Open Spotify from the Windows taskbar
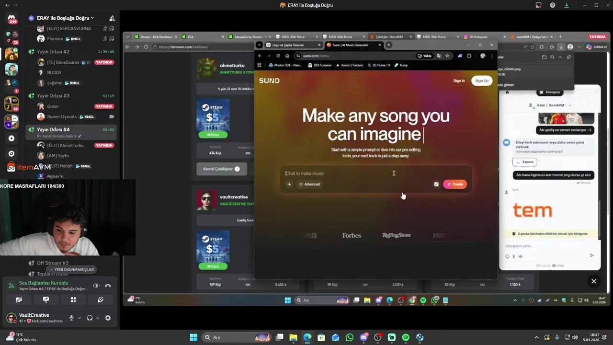Viewport: 613px width, 345px height. (406, 337)
